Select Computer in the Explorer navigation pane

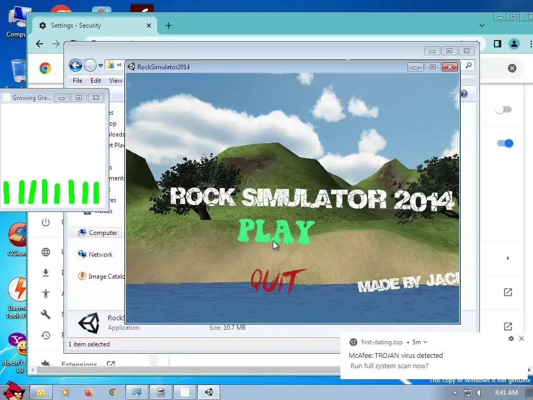97,233
